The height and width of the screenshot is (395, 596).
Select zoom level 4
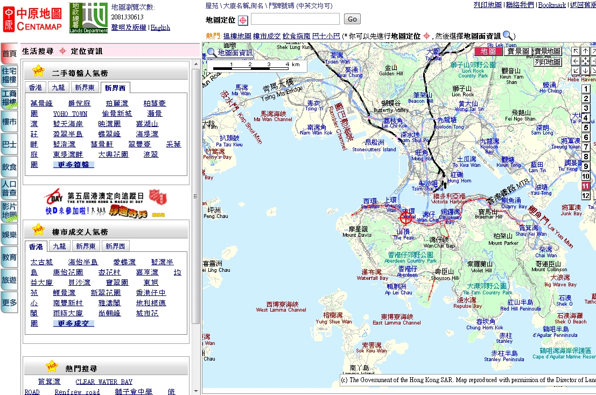point(586,118)
